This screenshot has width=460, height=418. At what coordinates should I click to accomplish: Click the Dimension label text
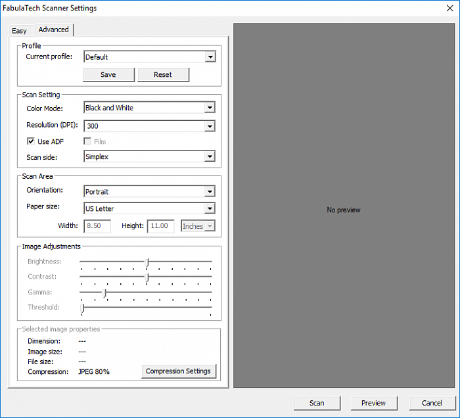point(44,341)
